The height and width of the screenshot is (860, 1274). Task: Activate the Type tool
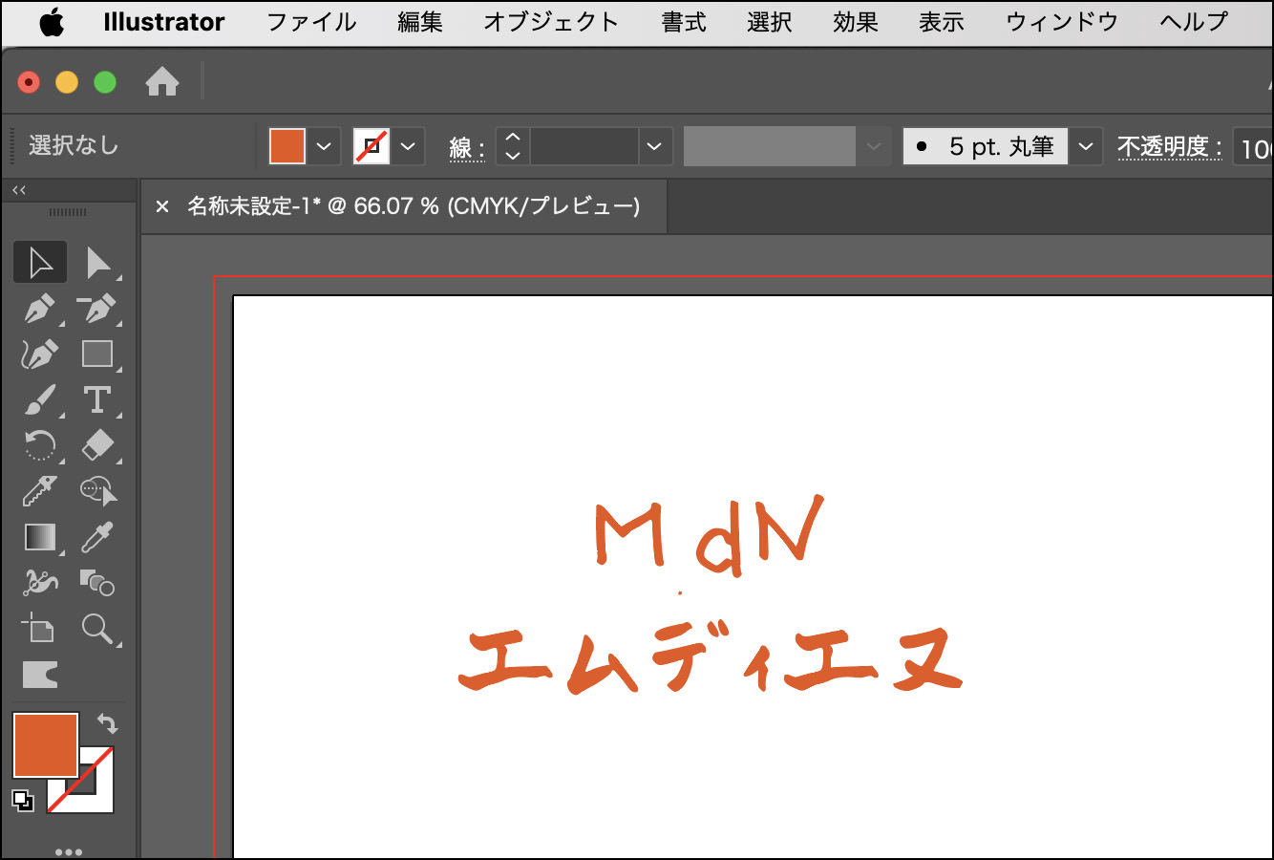(97, 399)
